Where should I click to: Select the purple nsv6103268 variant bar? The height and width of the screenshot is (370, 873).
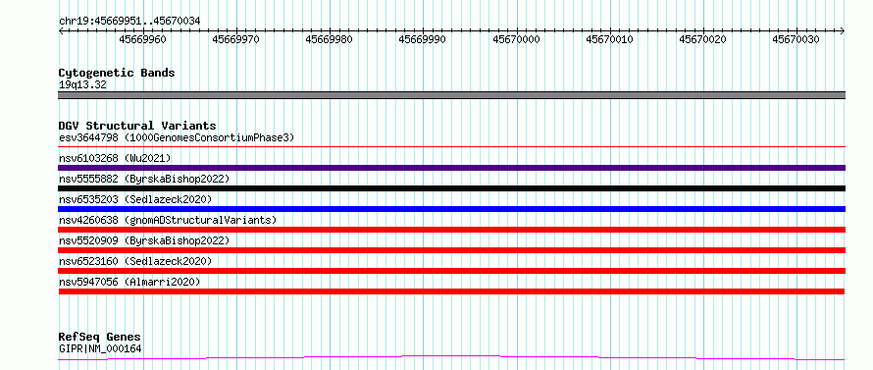(x=451, y=168)
